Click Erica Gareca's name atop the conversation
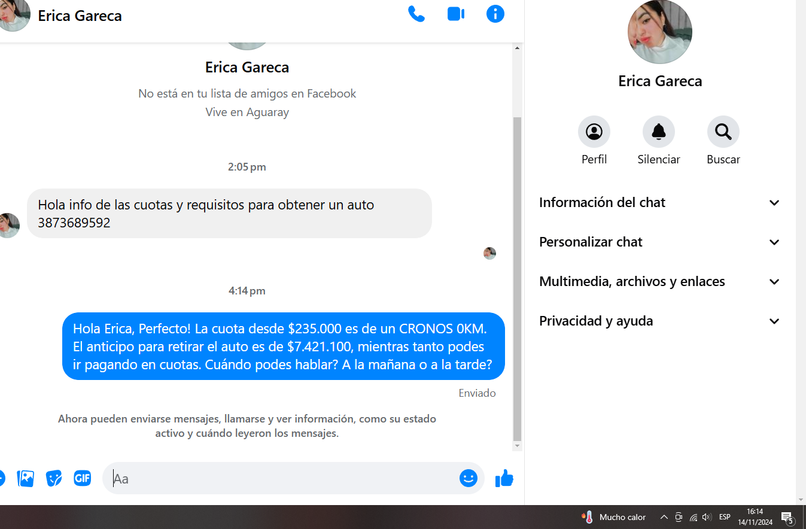Screen dimensions: 806x529 click(247, 67)
